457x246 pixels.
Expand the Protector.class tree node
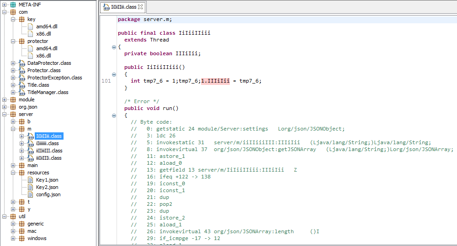point(13,70)
